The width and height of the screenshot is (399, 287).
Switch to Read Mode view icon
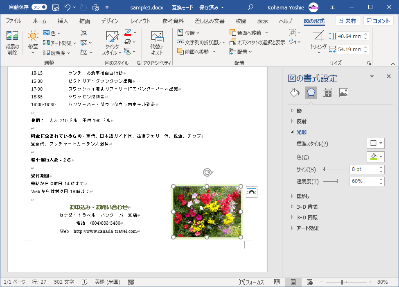(277, 282)
